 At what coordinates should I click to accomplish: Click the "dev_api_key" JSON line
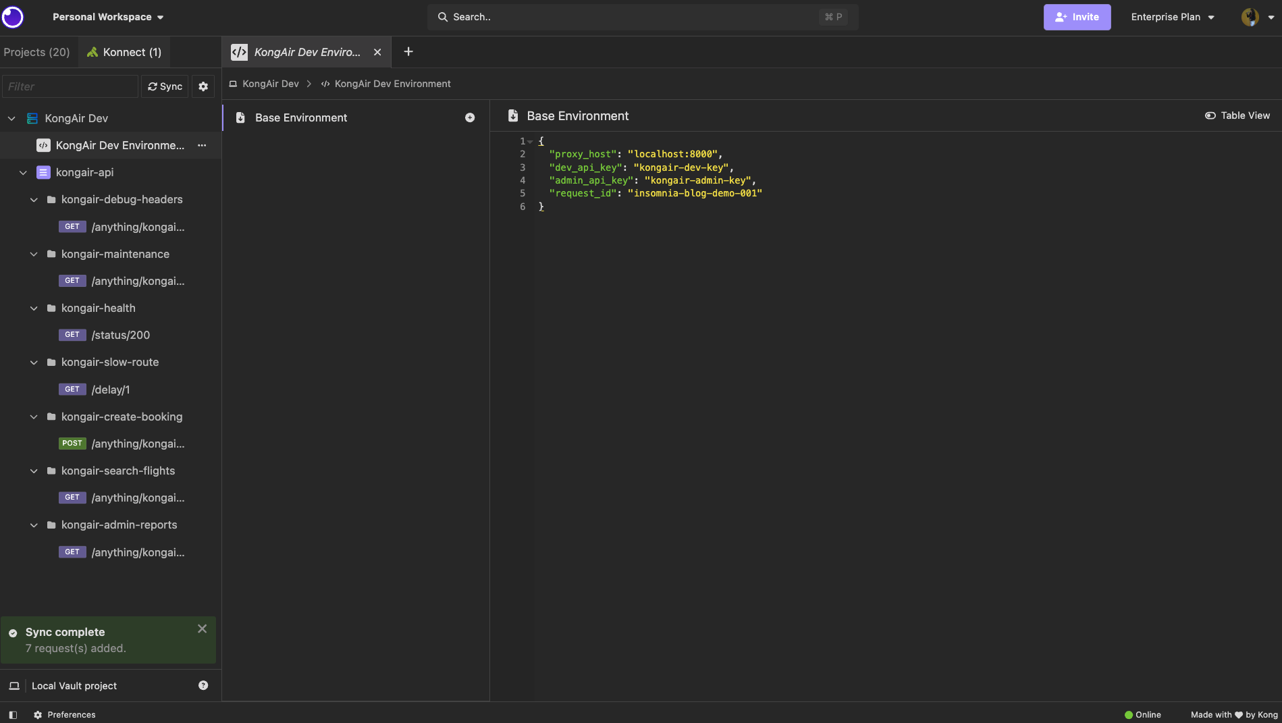pos(641,167)
